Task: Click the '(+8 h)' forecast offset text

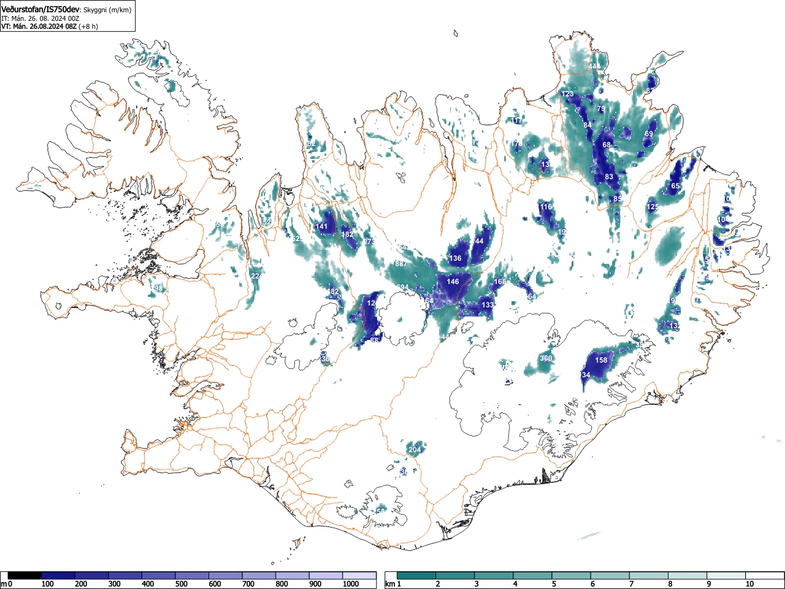Action: 88,26
